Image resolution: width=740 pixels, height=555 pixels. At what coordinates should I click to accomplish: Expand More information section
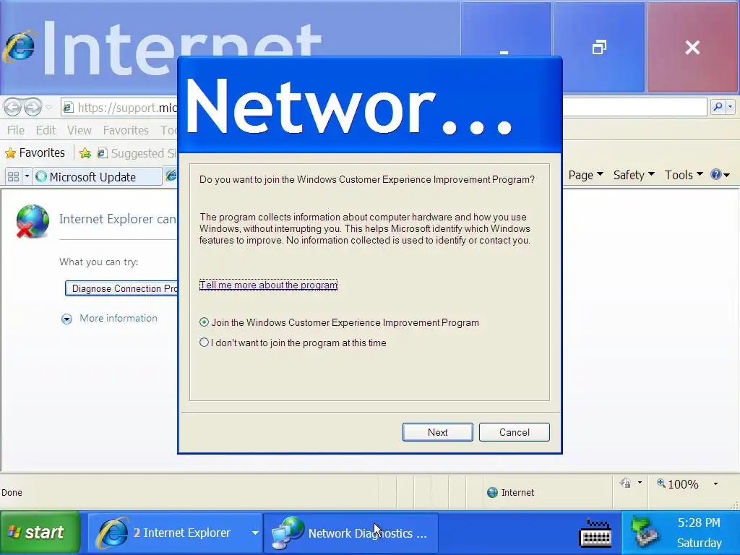(x=110, y=319)
